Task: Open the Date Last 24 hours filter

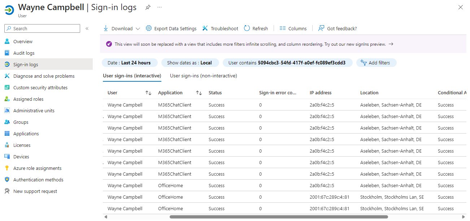Action: tap(130, 63)
